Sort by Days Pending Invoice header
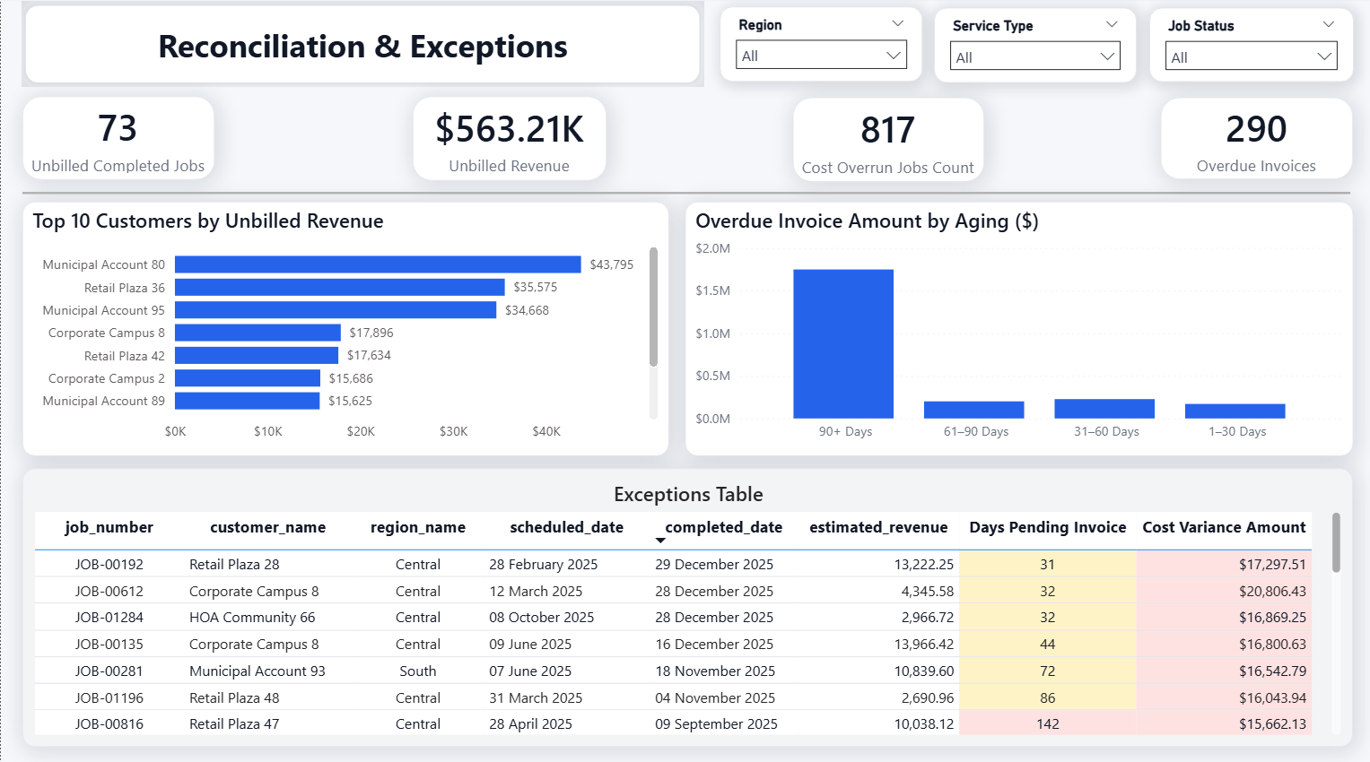 tap(1047, 527)
